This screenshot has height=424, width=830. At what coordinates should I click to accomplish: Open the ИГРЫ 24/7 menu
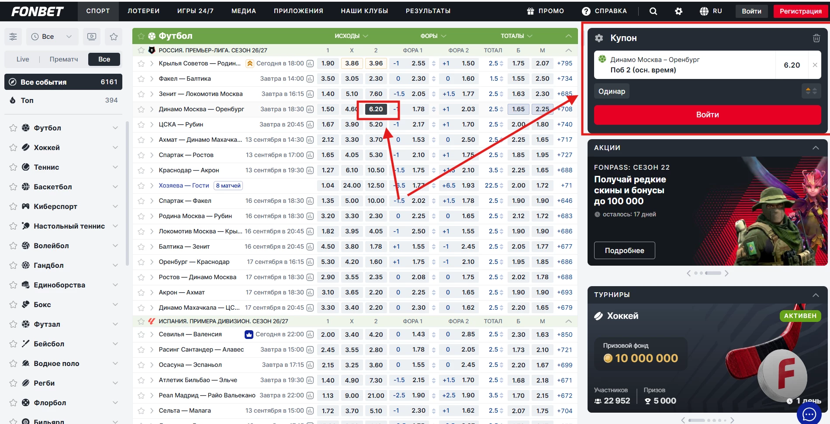point(195,11)
